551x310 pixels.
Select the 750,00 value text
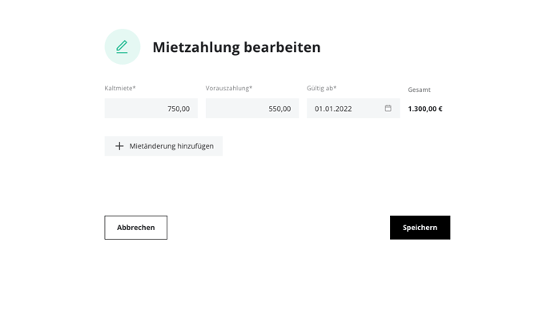pos(179,109)
